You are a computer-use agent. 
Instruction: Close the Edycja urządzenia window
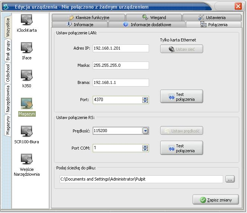[x=238, y=6]
